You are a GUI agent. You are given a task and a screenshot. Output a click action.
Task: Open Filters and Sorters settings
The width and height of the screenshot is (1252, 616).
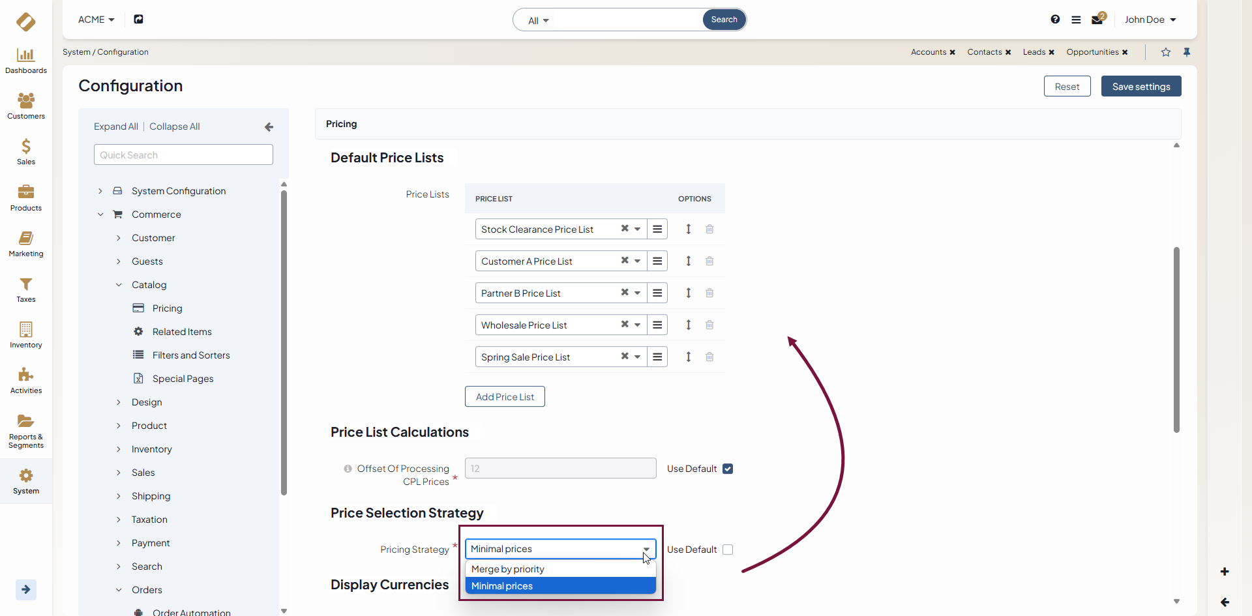click(x=191, y=355)
